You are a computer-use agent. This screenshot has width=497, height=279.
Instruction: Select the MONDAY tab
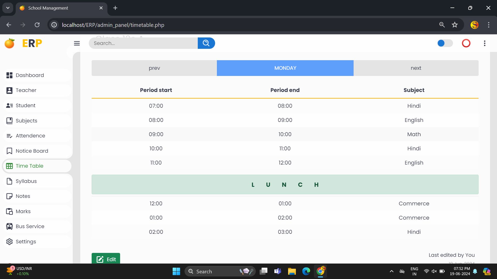pos(285,68)
